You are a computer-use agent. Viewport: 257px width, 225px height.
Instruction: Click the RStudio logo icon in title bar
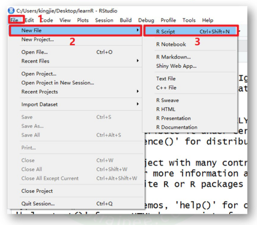coord(11,11)
